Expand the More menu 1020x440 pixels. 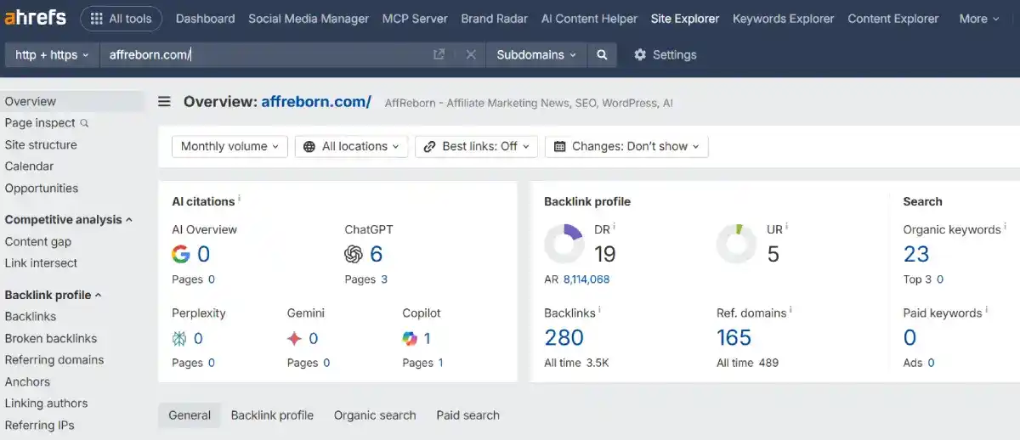979,19
